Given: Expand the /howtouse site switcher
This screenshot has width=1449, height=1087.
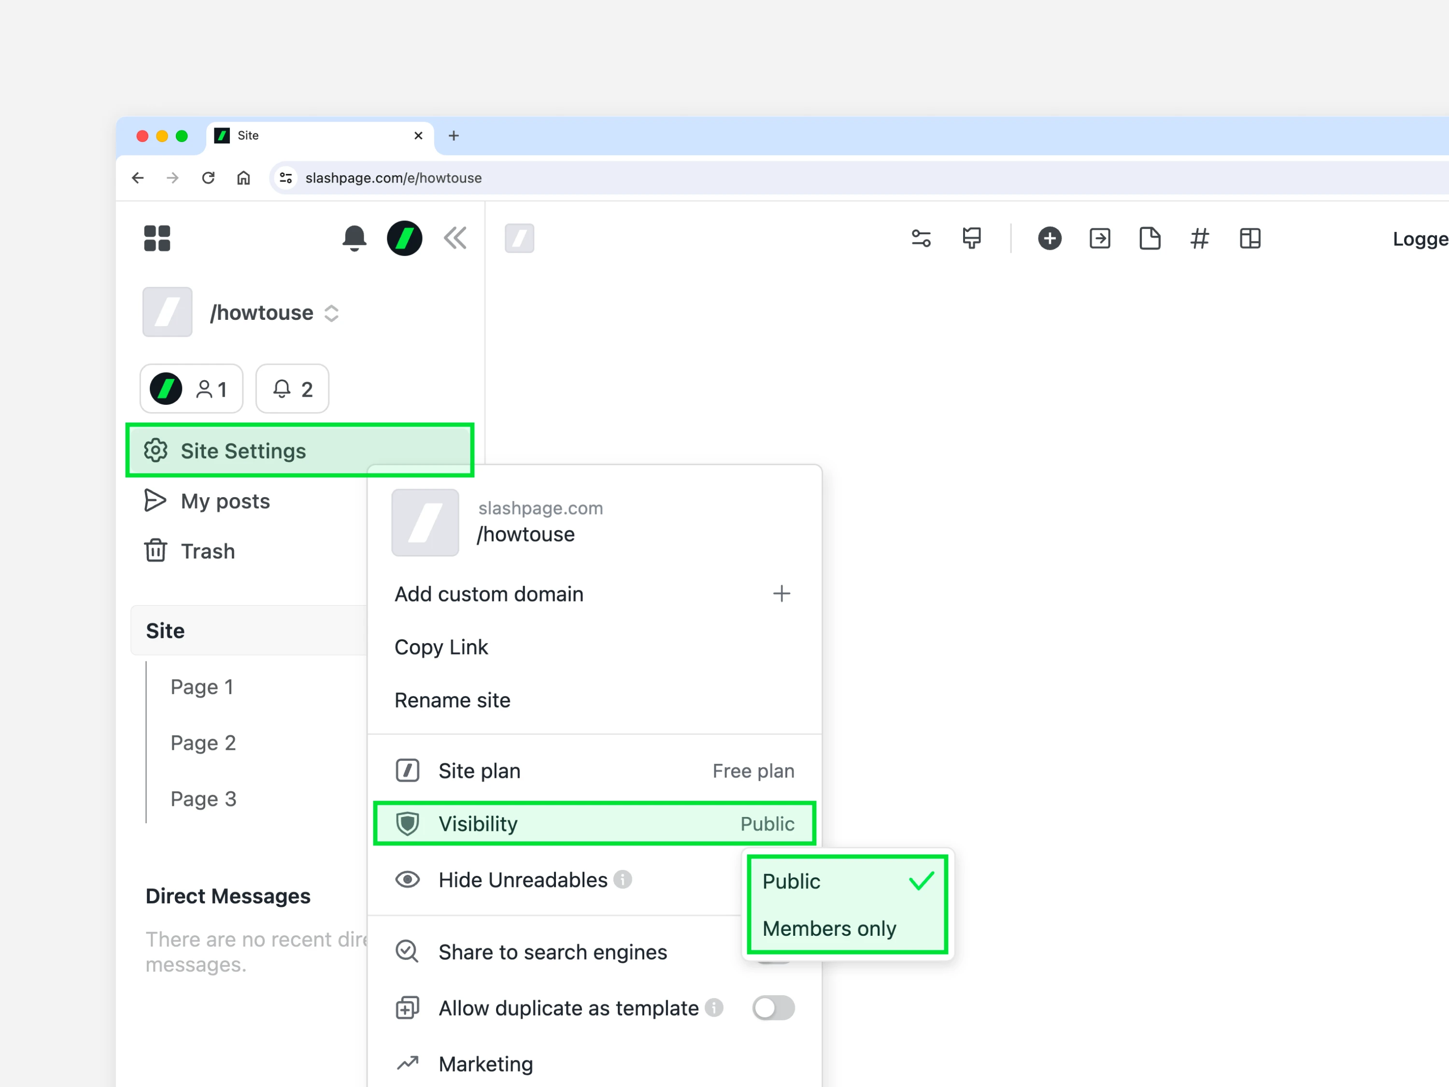Looking at the screenshot, I should point(331,313).
